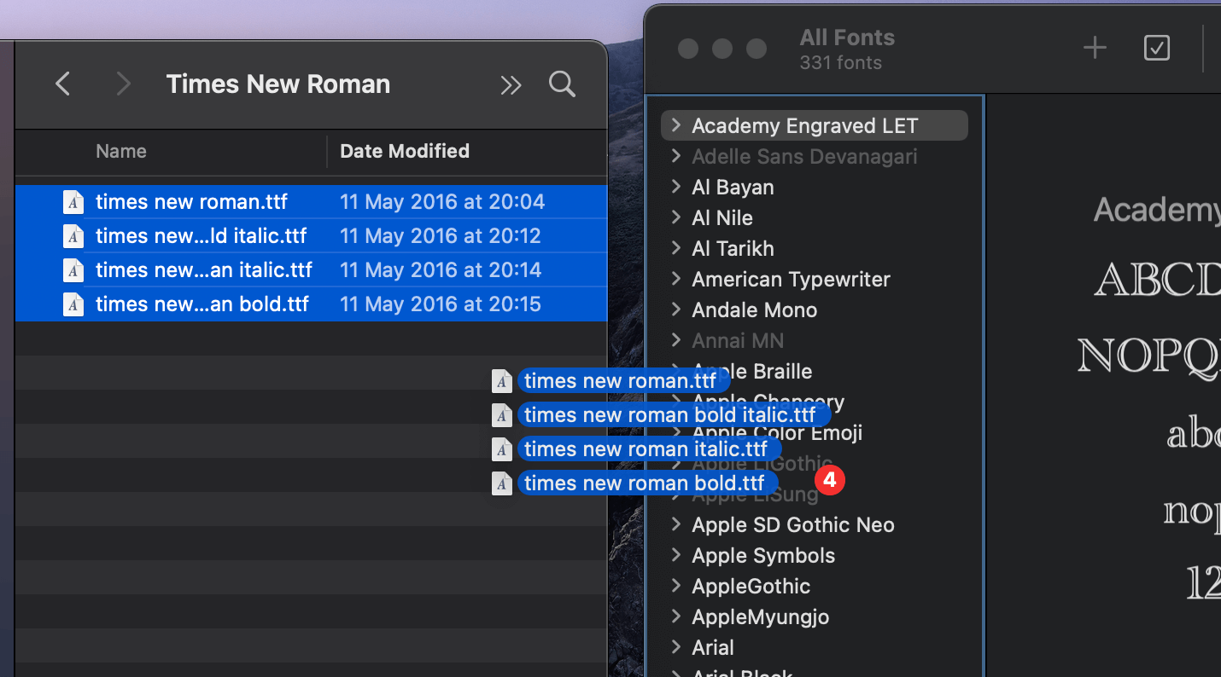Expand American Typewriter font family
The height and width of the screenshot is (677, 1221).
[x=676, y=279]
